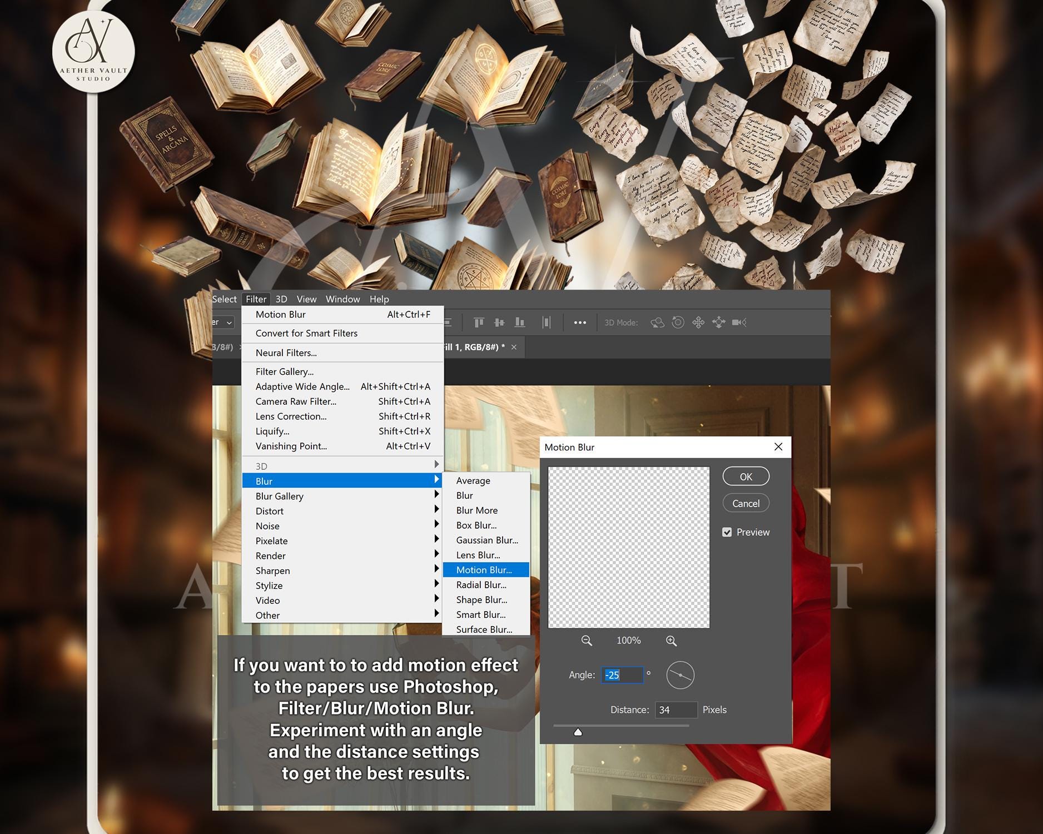1043x834 pixels.
Task: Click Cancel in Motion Blur dialog
Action: coord(746,503)
